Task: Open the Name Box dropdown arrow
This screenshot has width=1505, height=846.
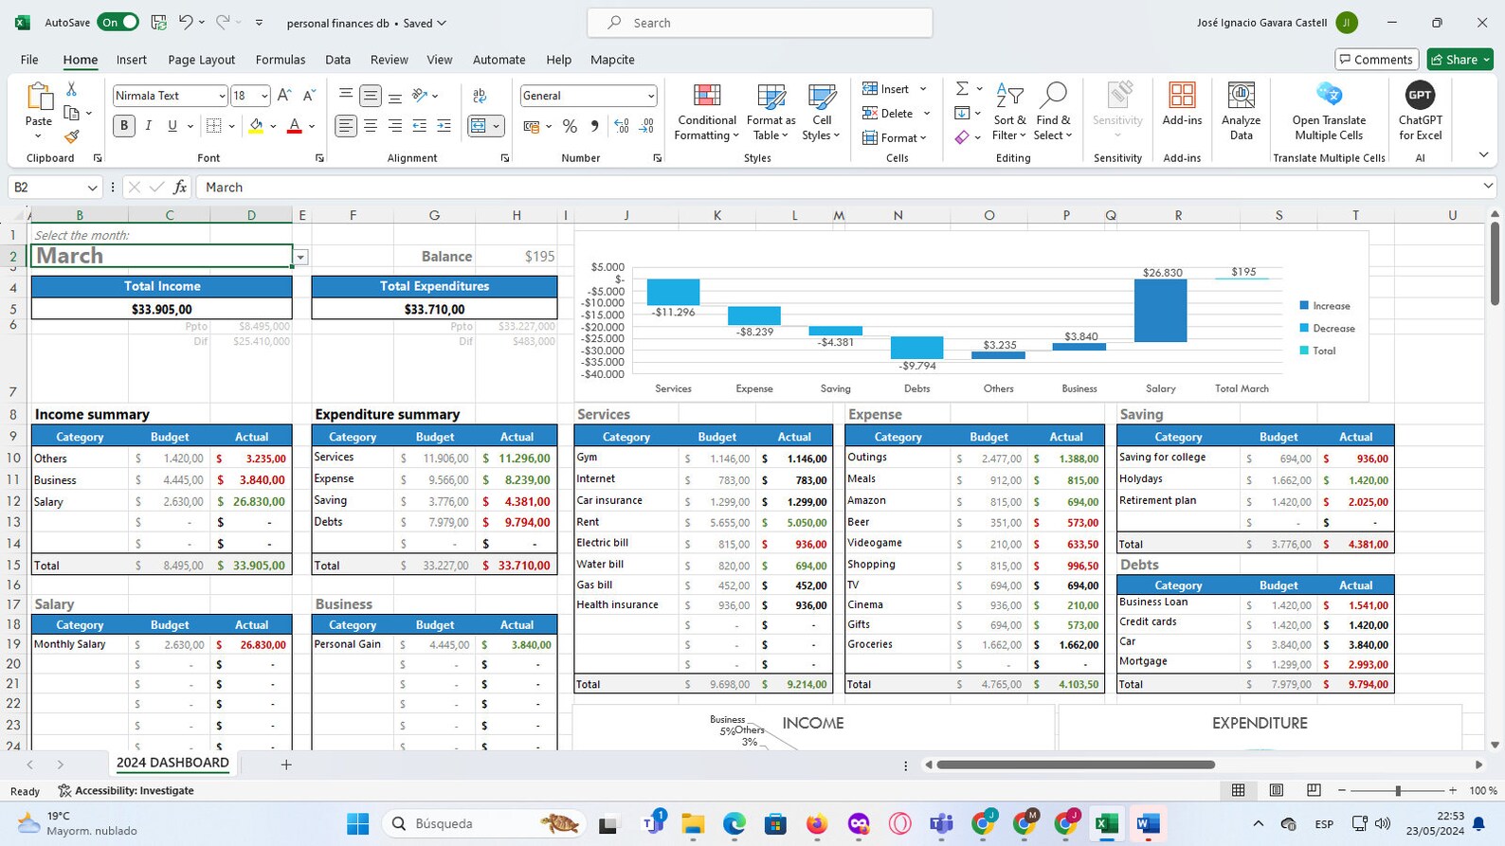Action: (92, 188)
